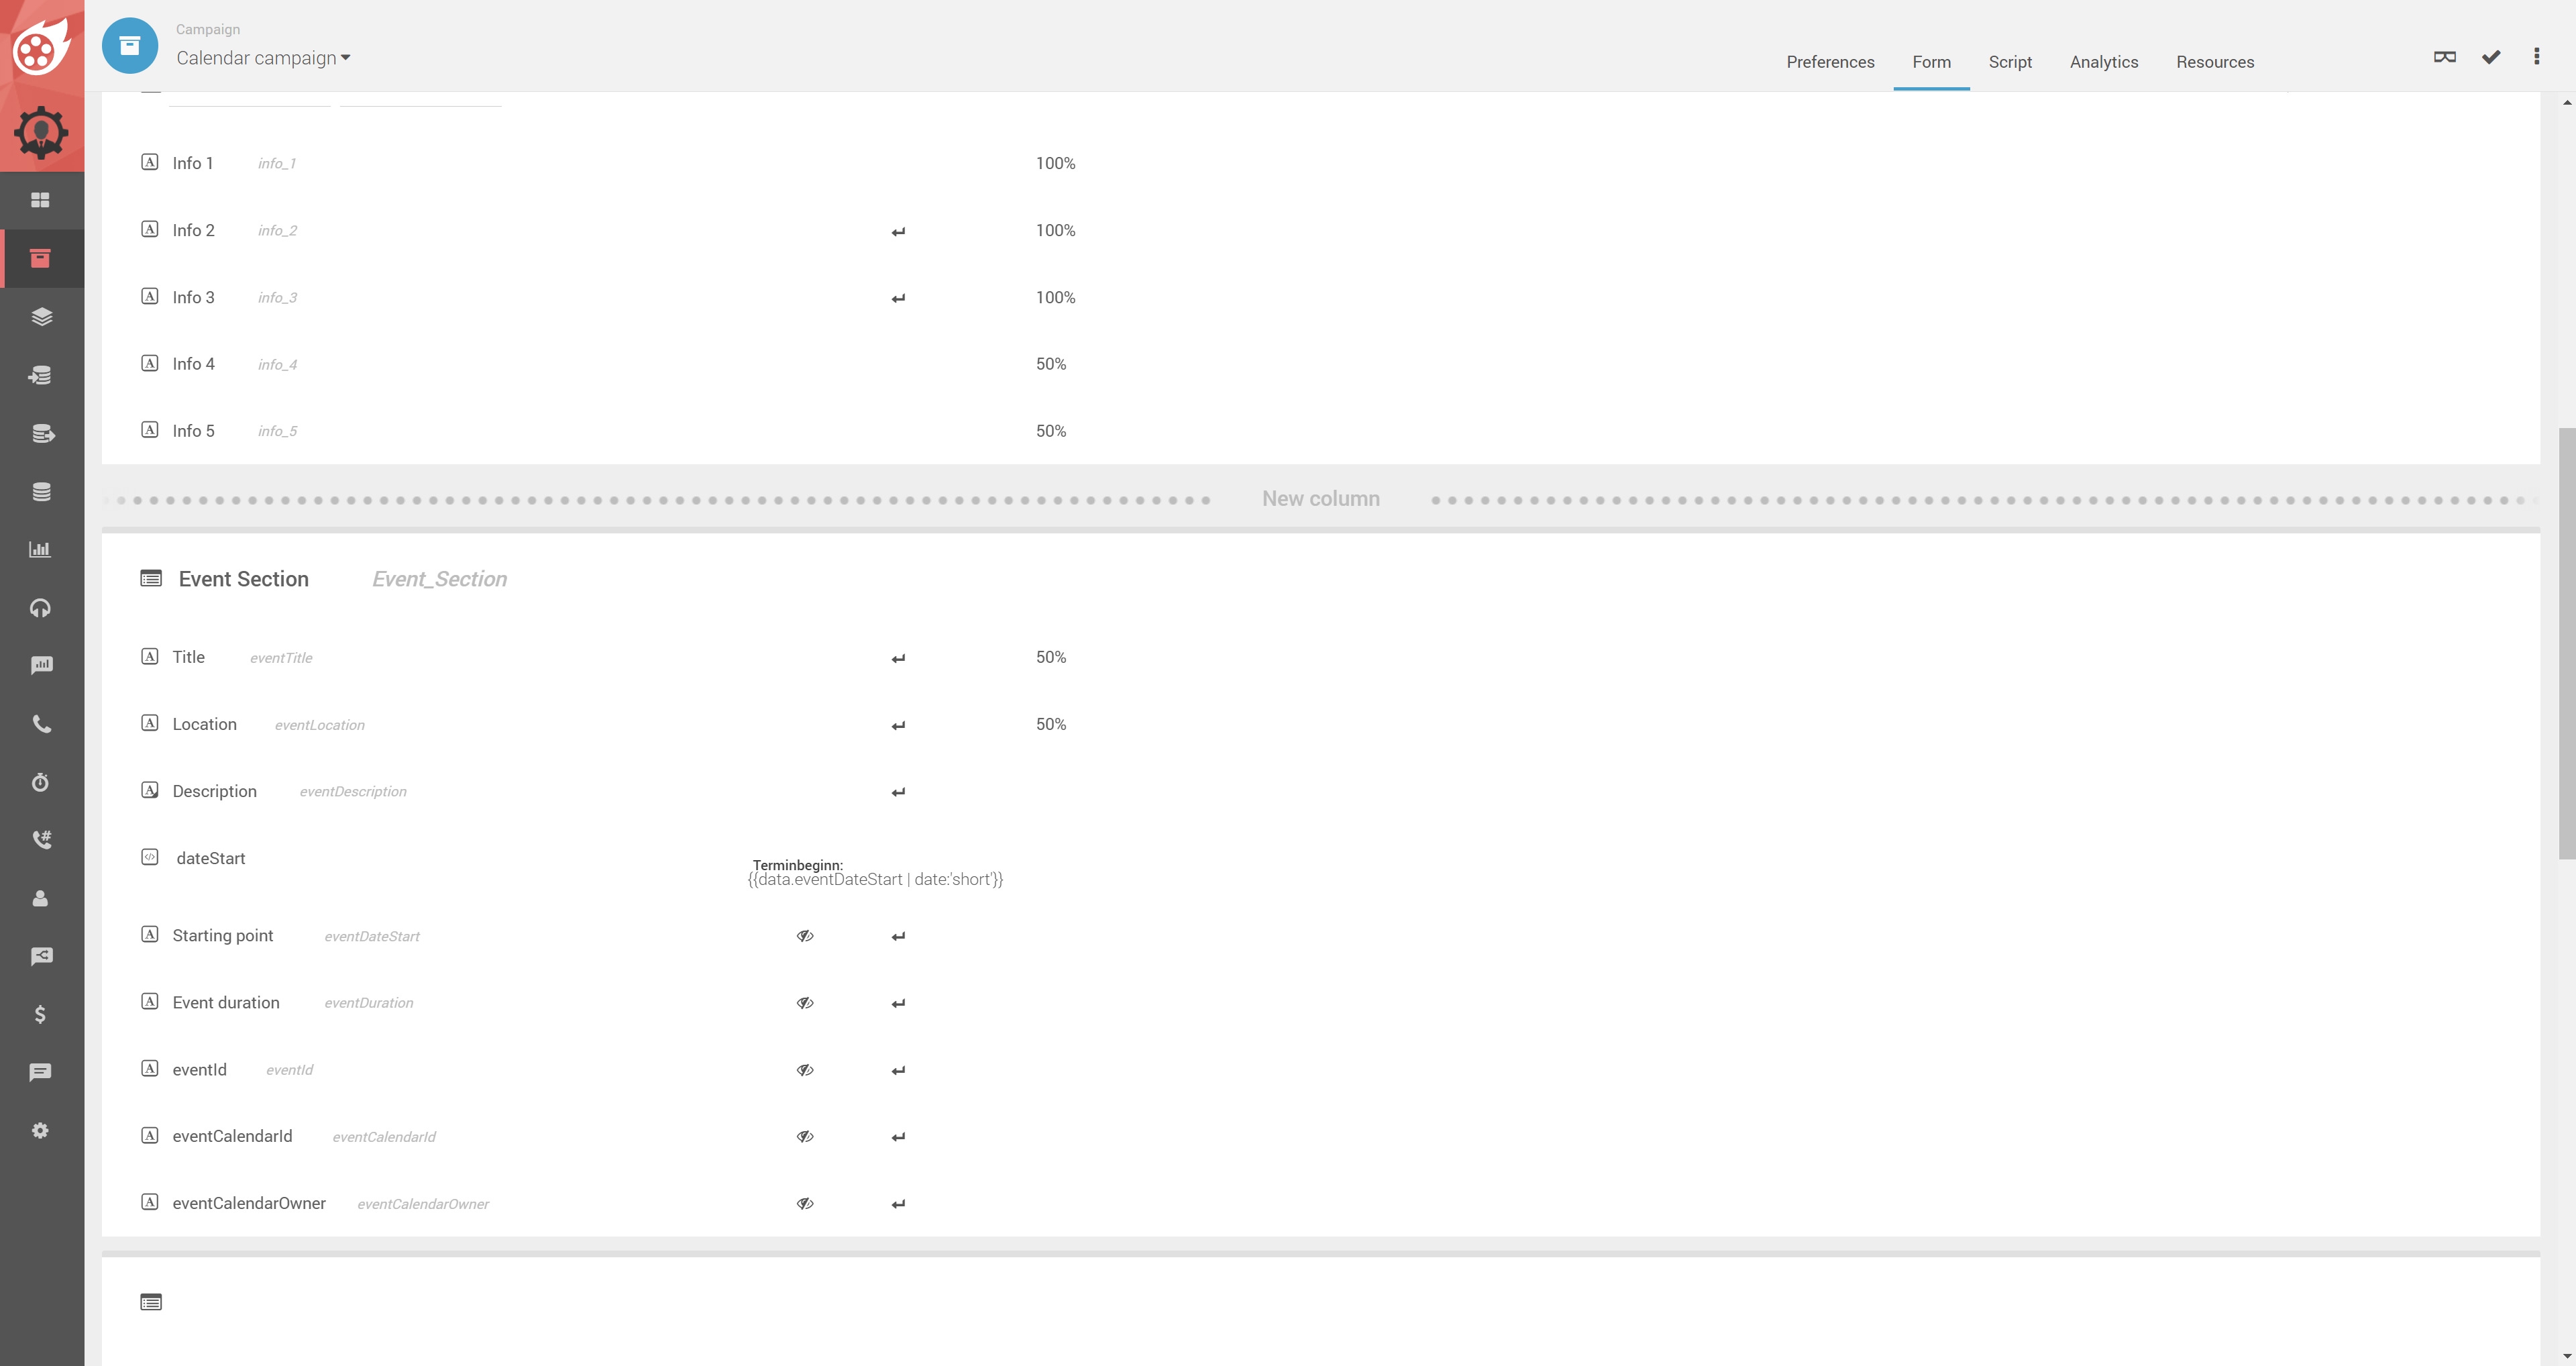Viewport: 2576px width, 1366px height.
Task: Click the 50% width of Title field
Action: 1050,657
